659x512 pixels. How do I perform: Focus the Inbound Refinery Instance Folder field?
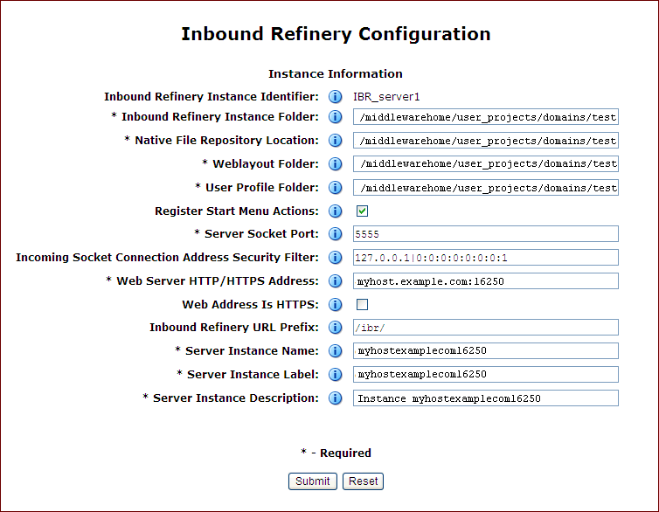pos(486,117)
